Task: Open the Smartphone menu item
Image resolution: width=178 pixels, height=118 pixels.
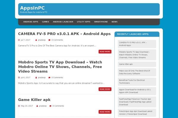Action: click(101, 22)
